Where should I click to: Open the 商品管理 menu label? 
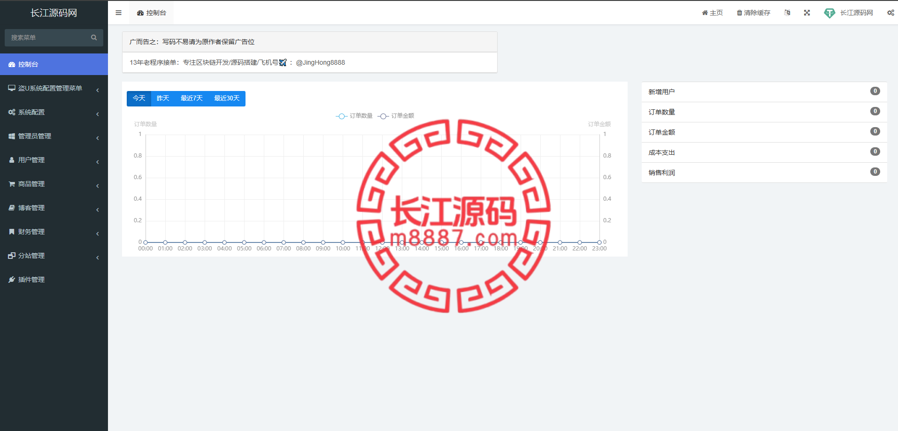pyautogui.click(x=31, y=184)
